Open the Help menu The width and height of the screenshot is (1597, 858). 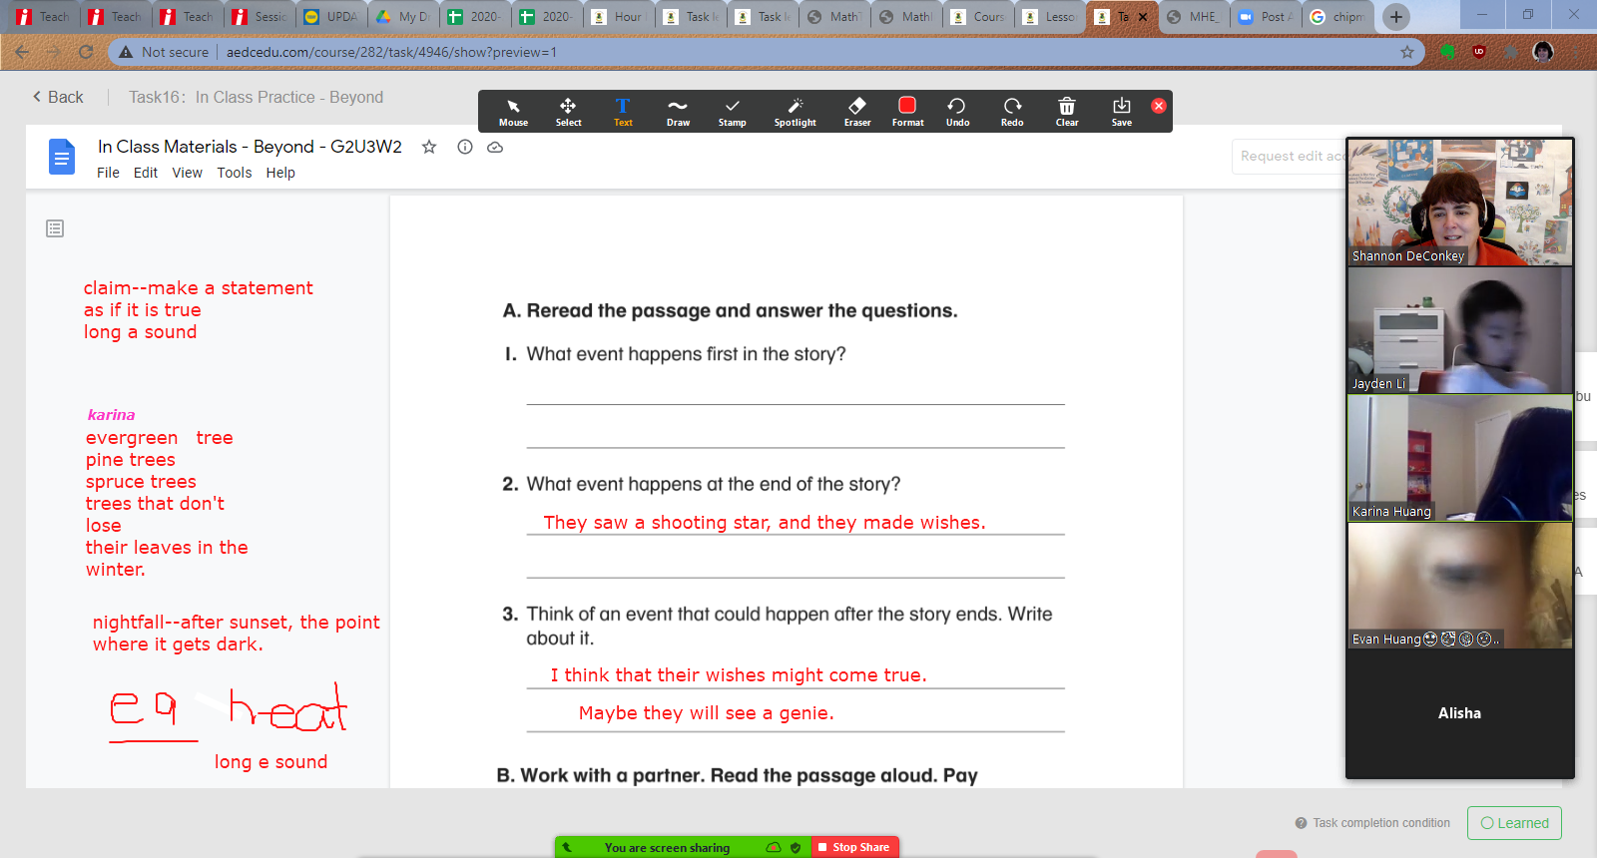click(x=280, y=173)
